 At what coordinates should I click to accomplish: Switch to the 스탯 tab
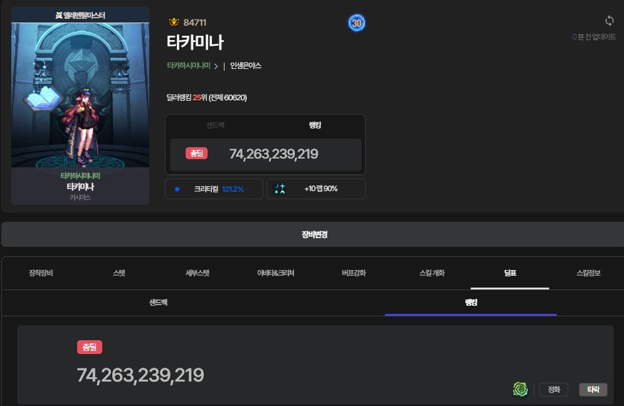coord(119,273)
